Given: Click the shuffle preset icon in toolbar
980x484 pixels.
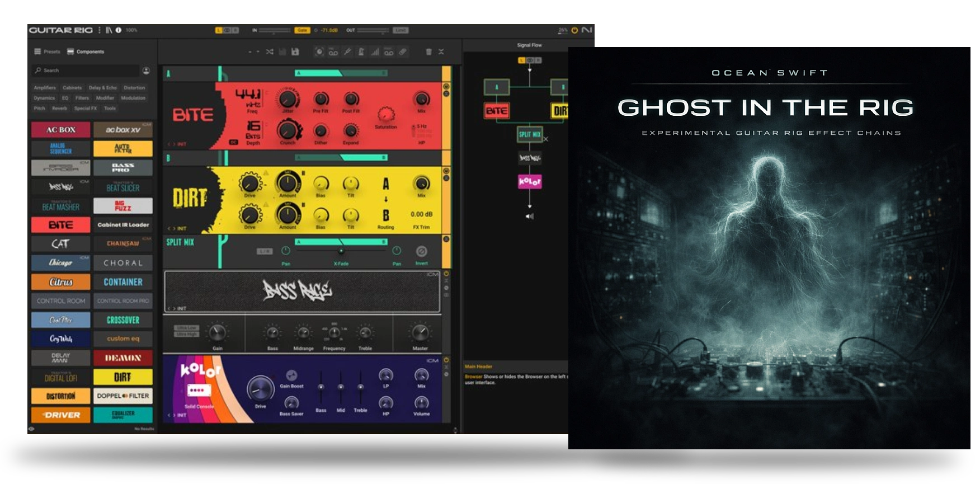Looking at the screenshot, I should 270,52.
